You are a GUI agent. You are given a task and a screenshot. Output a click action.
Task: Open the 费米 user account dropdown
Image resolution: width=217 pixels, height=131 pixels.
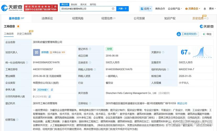tap(212, 9)
